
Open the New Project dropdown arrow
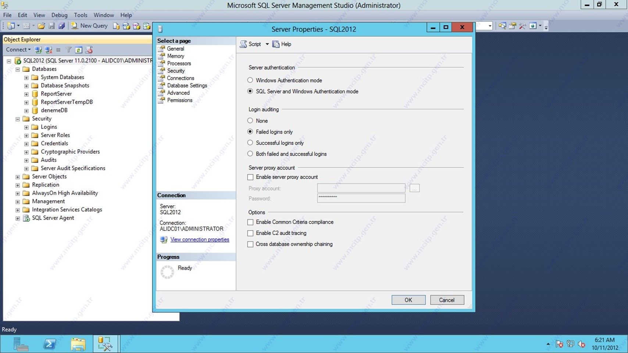click(18, 26)
